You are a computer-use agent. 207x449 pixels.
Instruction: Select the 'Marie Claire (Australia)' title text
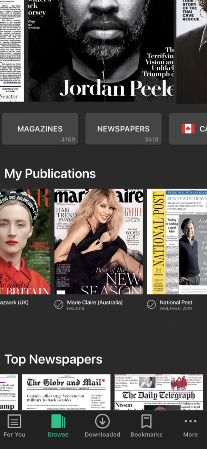[95, 302]
